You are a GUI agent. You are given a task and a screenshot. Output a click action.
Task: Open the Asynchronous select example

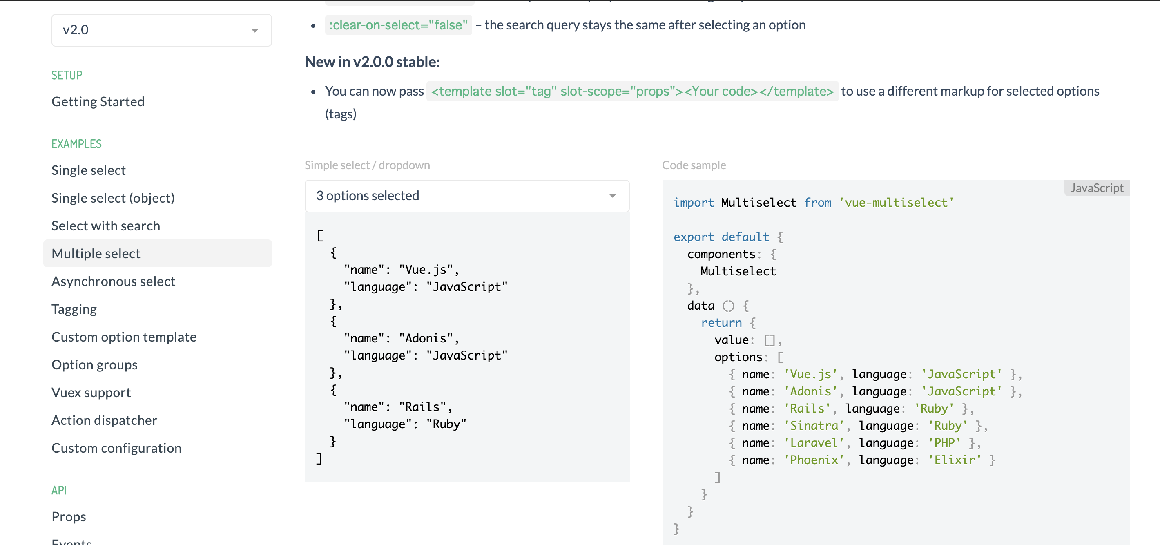tap(114, 281)
